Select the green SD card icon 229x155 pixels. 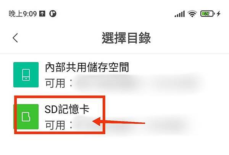[x=26, y=117]
